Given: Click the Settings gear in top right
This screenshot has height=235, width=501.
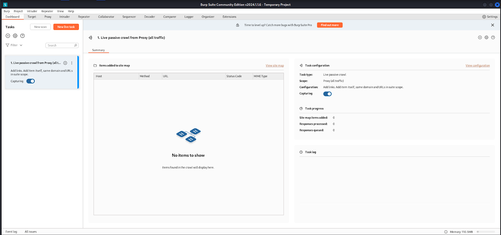Looking at the screenshot, I should click(484, 17).
